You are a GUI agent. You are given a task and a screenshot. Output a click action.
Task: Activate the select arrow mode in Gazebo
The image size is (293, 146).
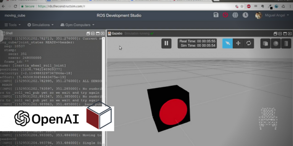(x=227, y=43)
